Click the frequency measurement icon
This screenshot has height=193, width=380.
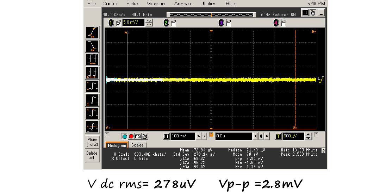[92, 73]
